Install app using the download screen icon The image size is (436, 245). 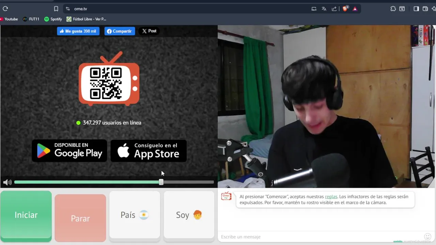[314, 9]
